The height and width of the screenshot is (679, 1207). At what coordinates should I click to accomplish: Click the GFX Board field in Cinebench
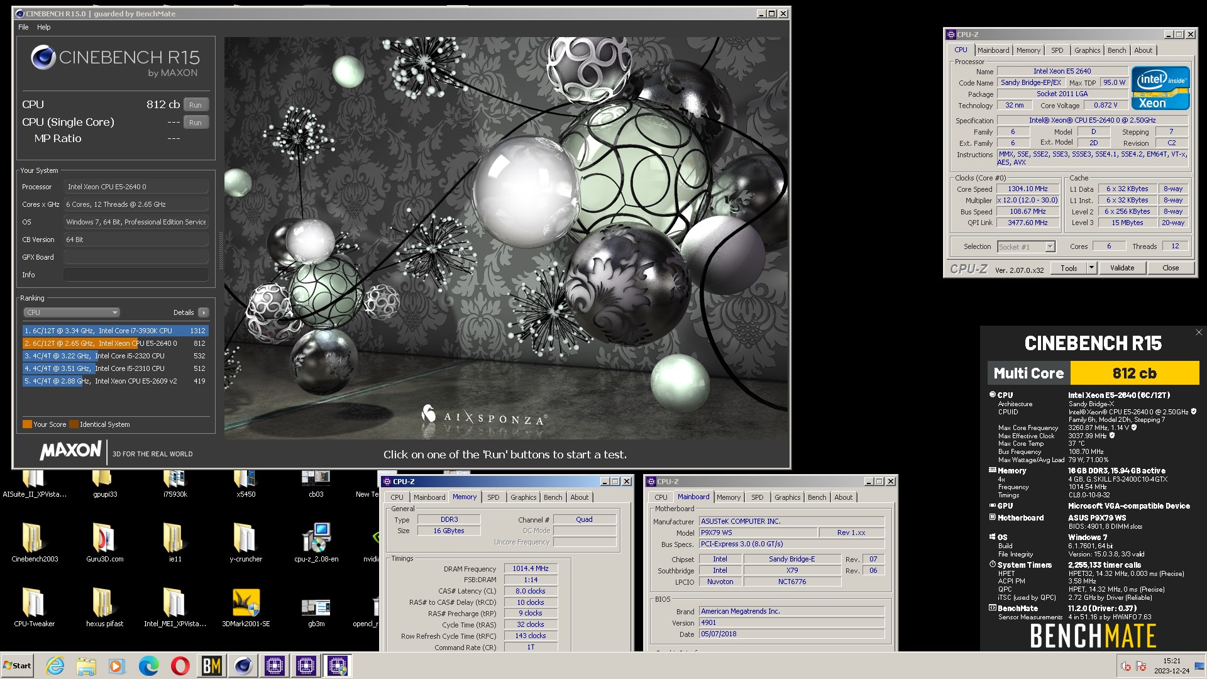point(136,257)
